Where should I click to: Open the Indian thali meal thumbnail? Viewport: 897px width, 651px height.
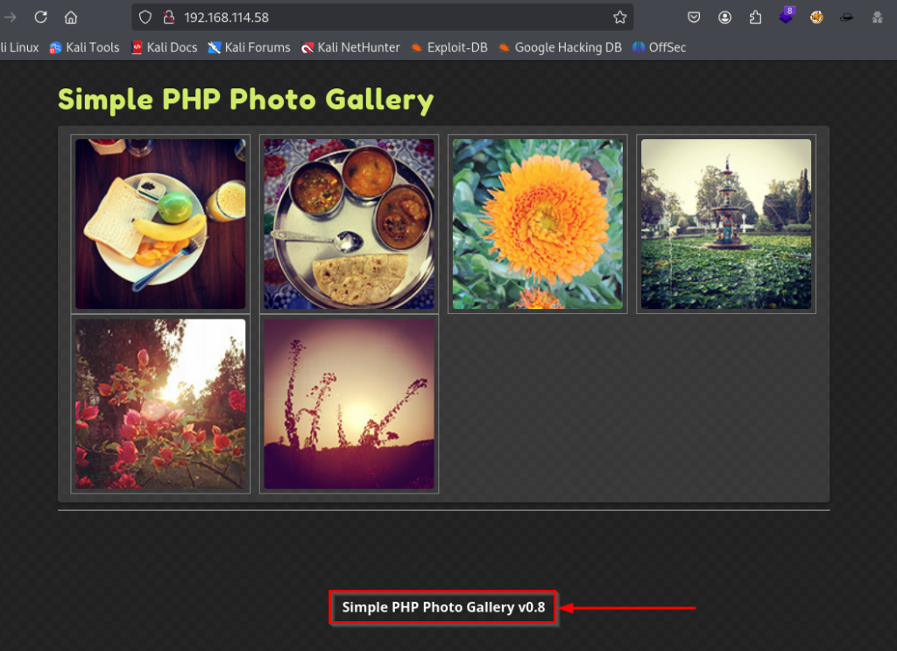coord(349,224)
